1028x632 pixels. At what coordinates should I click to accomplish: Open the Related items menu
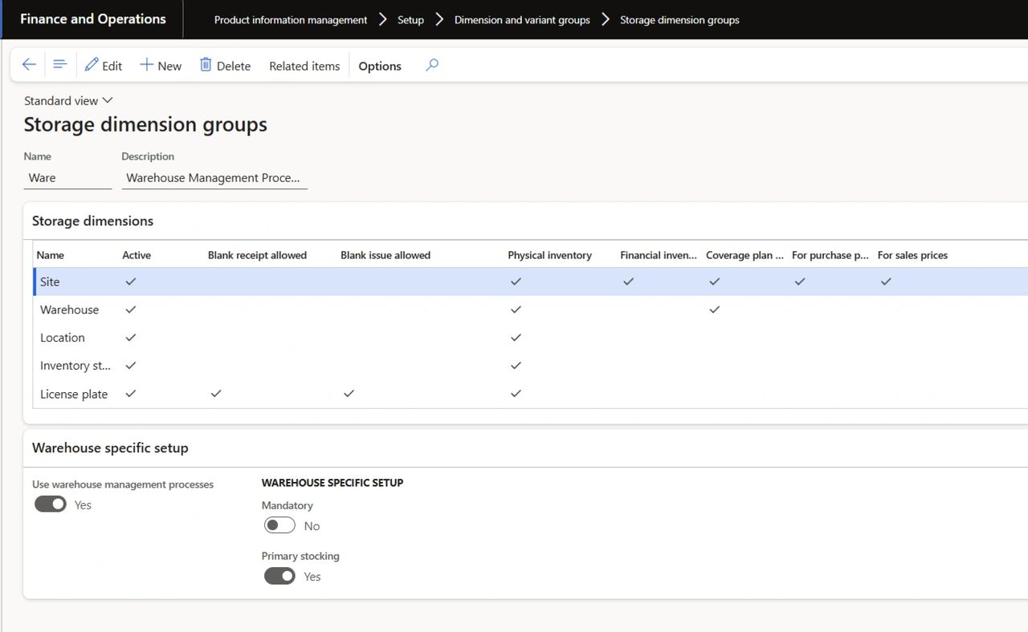point(304,66)
